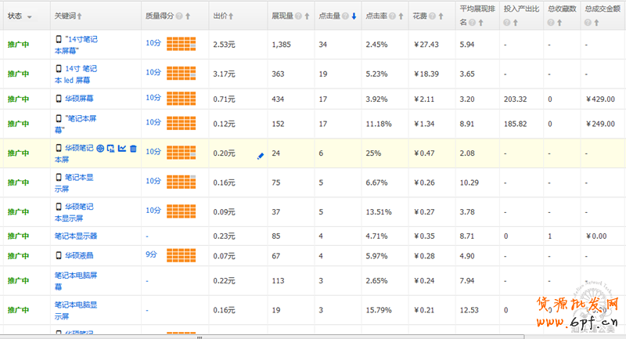626x339 pixels.
Task: Sort by 关键词 using its arrow
Action: tap(80, 16)
